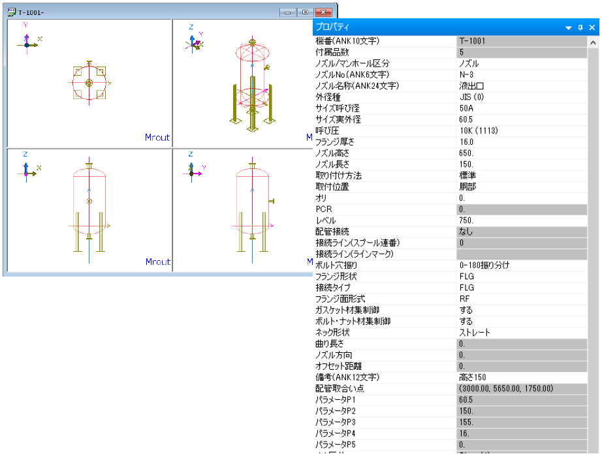The height and width of the screenshot is (456, 602).
Task: Minimize the T-1001 window
Action: [x=287, y=12]
